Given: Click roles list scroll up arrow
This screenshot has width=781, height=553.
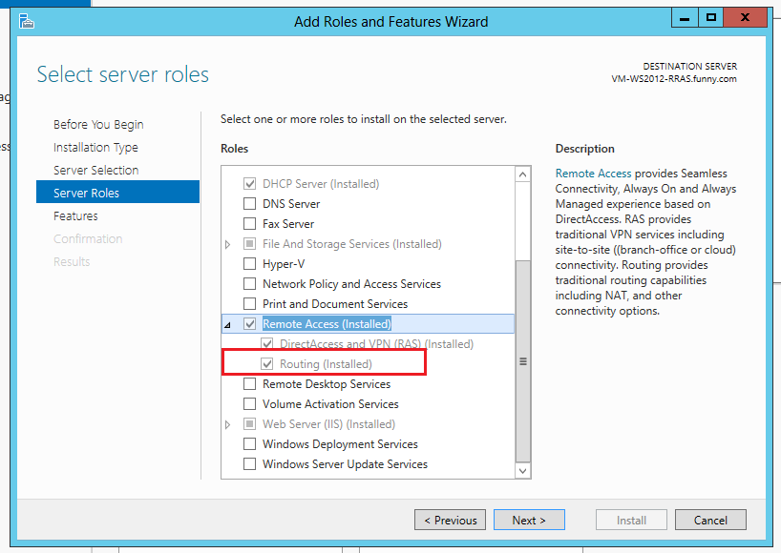Looking at the screenshot, I should click(522, 174).
